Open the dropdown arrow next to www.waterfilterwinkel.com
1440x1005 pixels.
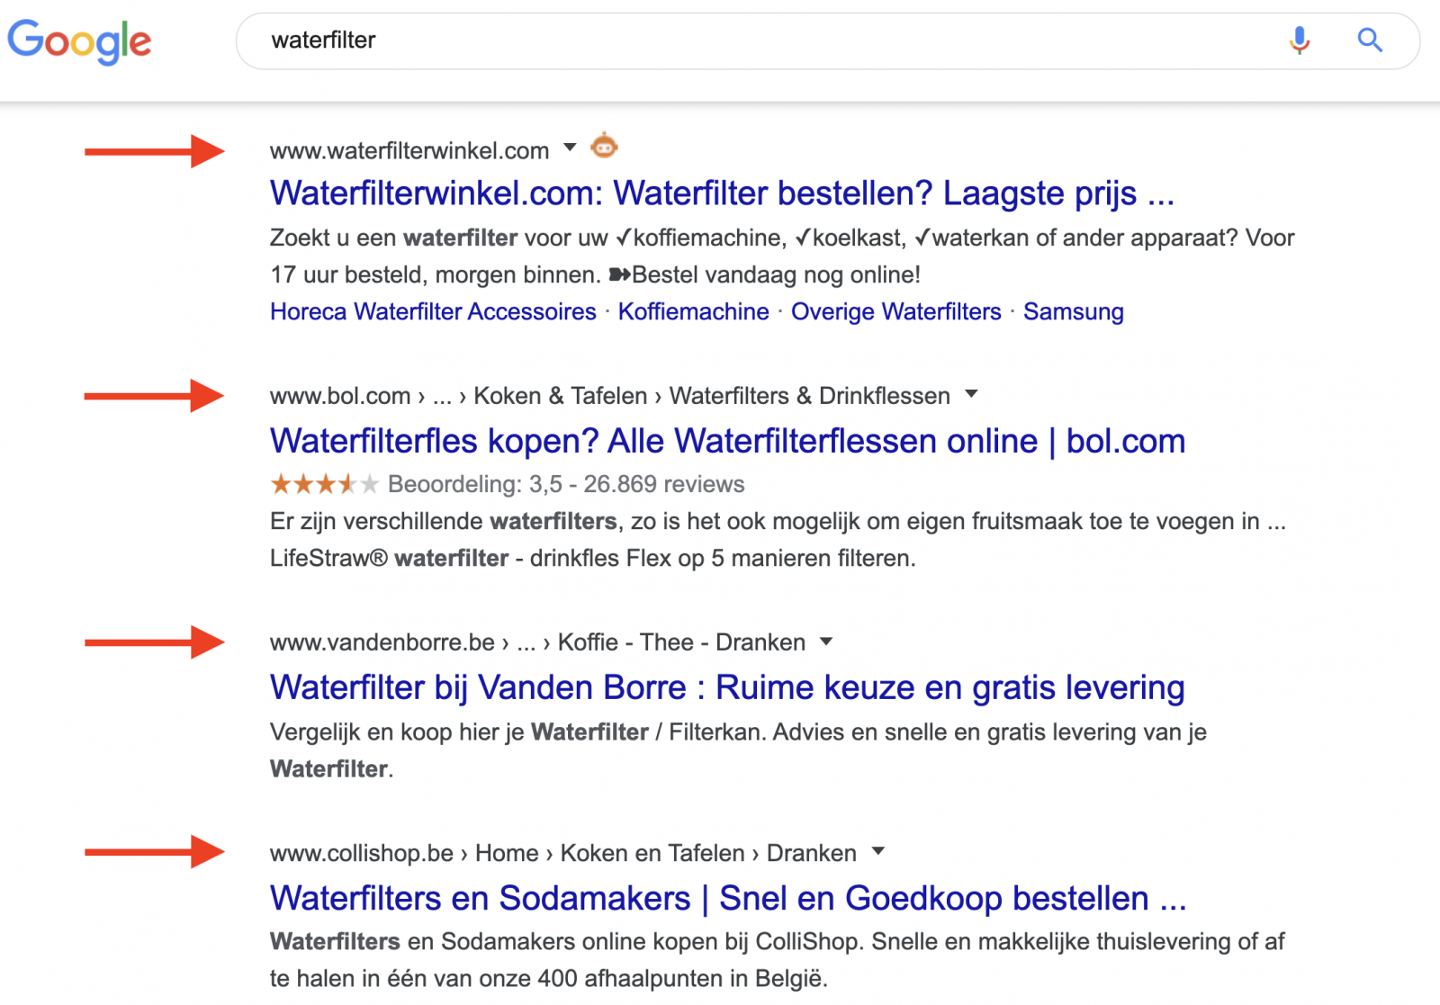click(570, 148)
